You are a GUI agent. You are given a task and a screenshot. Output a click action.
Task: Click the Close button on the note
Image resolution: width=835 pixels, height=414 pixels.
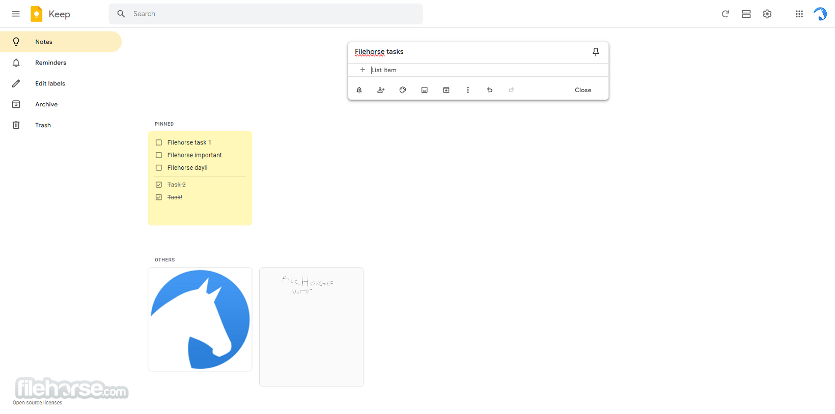(583, 90)
